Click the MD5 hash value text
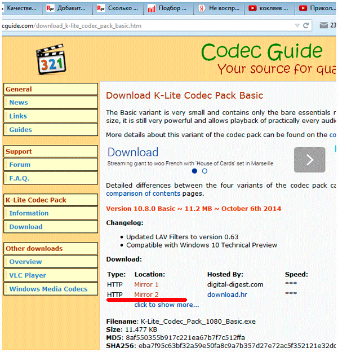The height and width of the screenshot is (352, 338). click(x=185, y=338)
